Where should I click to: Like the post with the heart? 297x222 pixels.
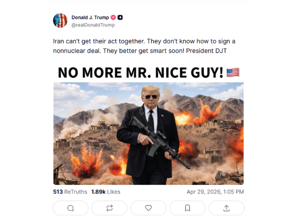click(148, 208)
